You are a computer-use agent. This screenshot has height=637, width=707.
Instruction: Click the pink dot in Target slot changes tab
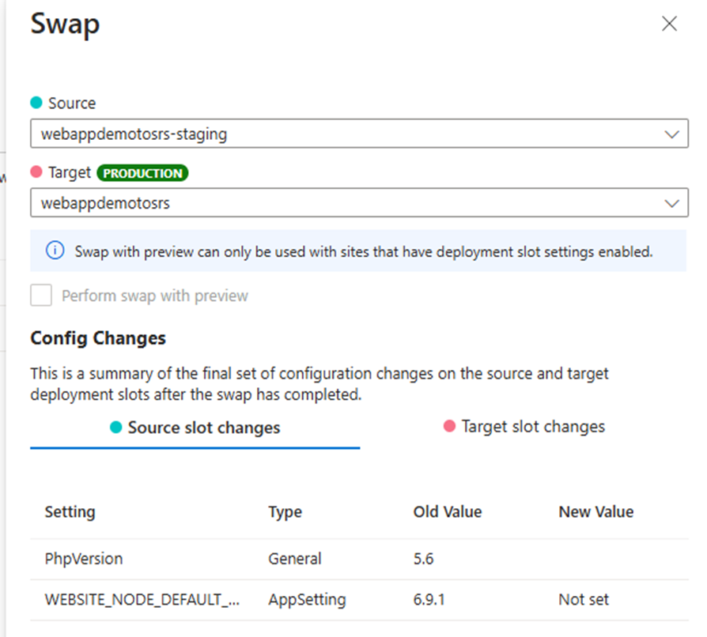click(x=449, y=426)
